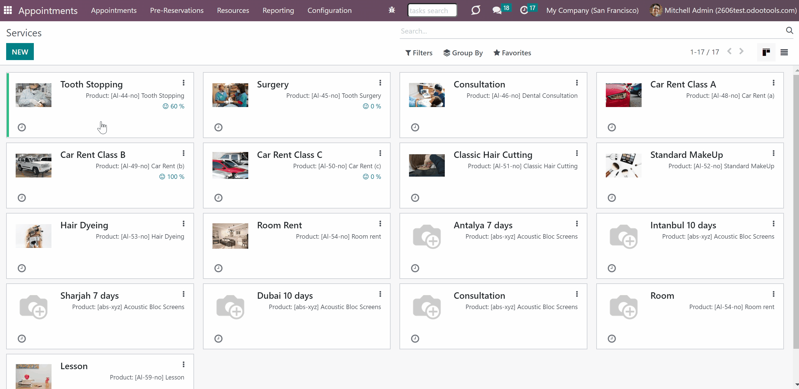
Task: Open the Antalya 7 days service title
Action: (x=483, y=225)
